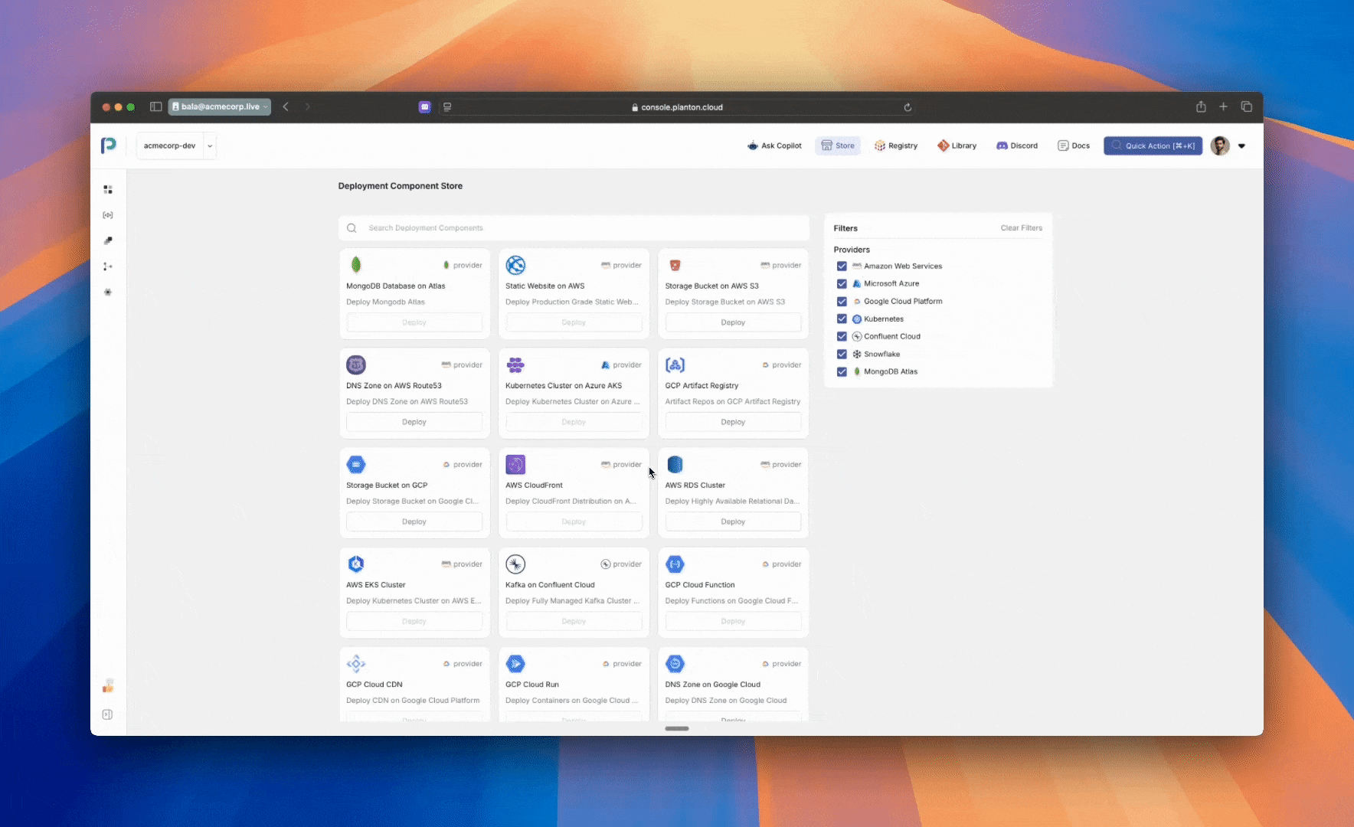Click the Quick Action button
The image size is (1354, 827).
point(1153,145)
